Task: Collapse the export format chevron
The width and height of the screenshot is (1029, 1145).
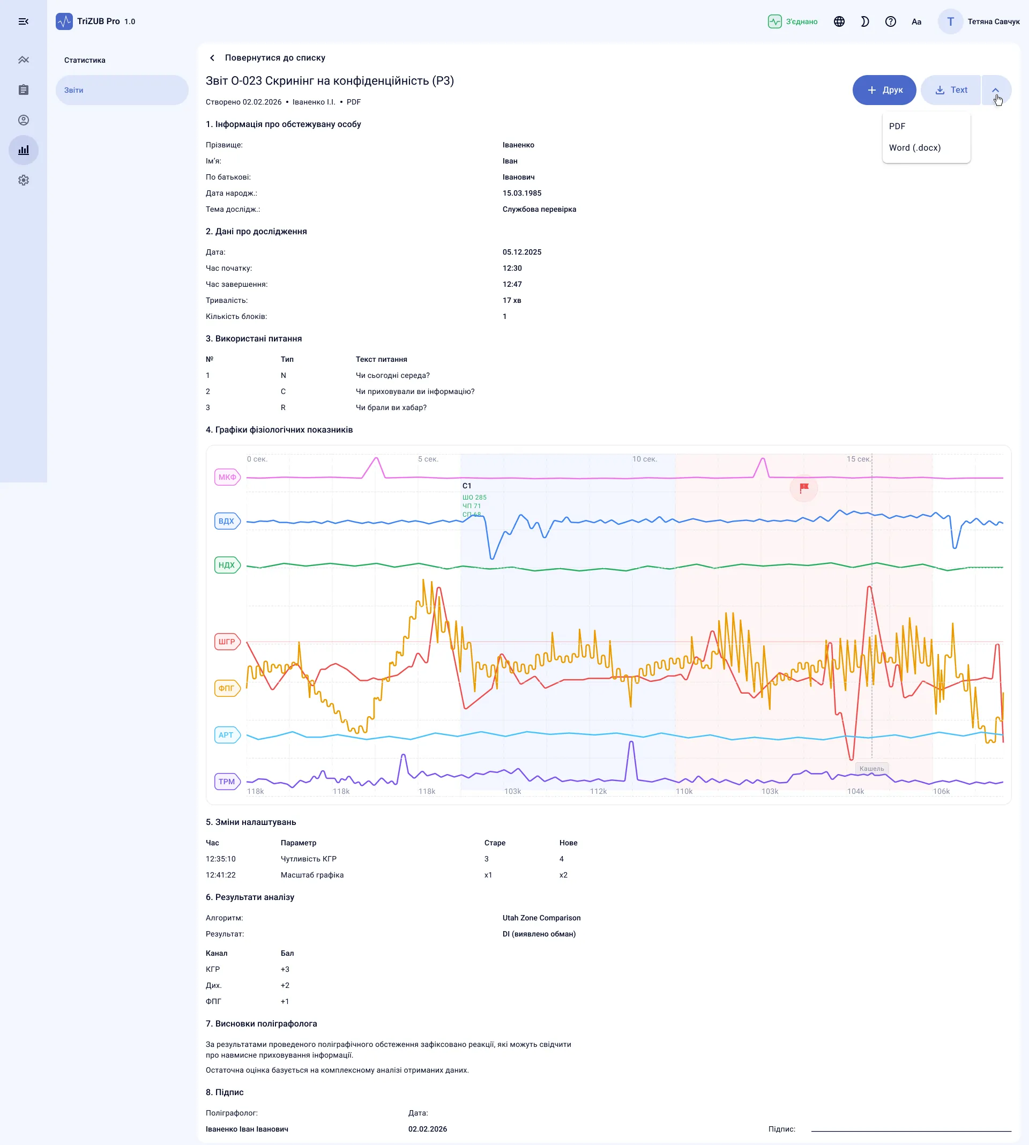Action: 996,90
